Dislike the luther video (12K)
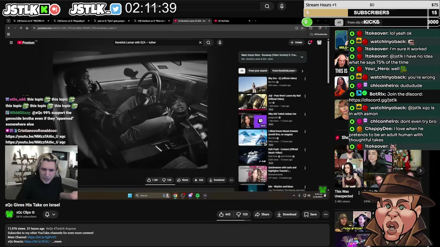The image size is (440, 247). pyautogui.click(x=167, y=180)
